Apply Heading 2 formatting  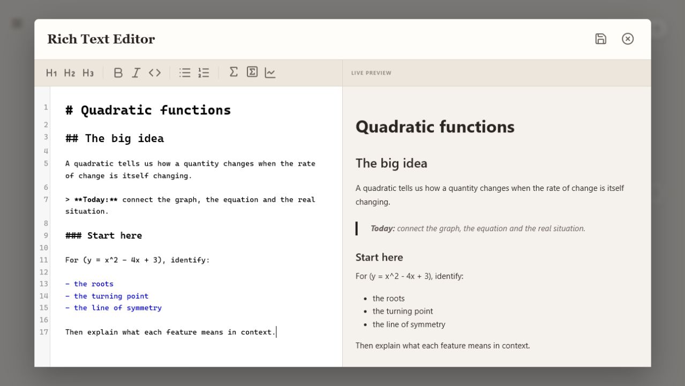[x=70, y=73]
